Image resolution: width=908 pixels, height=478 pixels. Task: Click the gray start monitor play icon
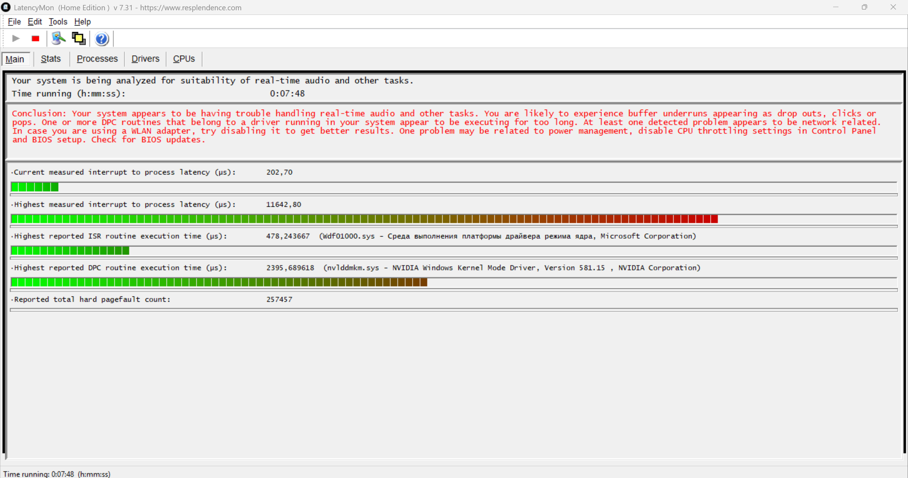[x=16, y=38]
